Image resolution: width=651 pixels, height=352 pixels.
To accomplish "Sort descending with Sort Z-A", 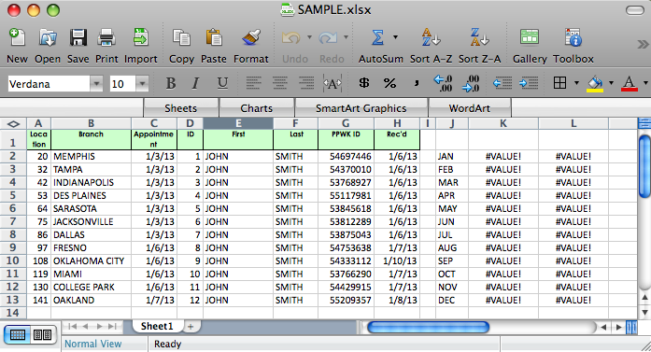I will tap(479, 37).
